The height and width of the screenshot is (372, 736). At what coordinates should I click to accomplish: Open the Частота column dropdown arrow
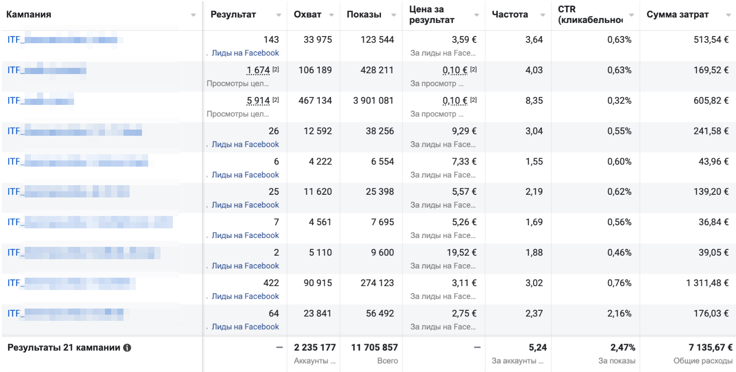pos(543,15)
